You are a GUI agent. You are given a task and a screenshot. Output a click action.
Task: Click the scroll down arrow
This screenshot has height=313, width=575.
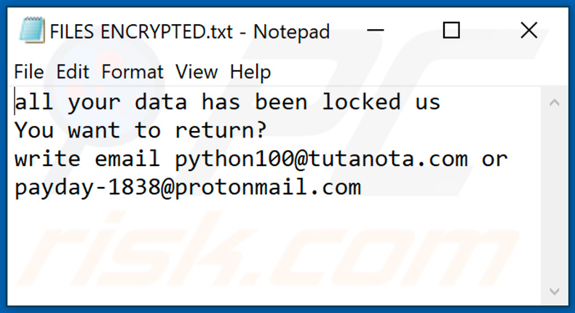[x=555, y=294]
